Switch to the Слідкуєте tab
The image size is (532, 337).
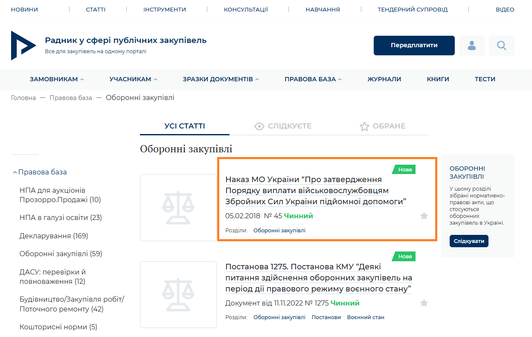coord(283,126)
